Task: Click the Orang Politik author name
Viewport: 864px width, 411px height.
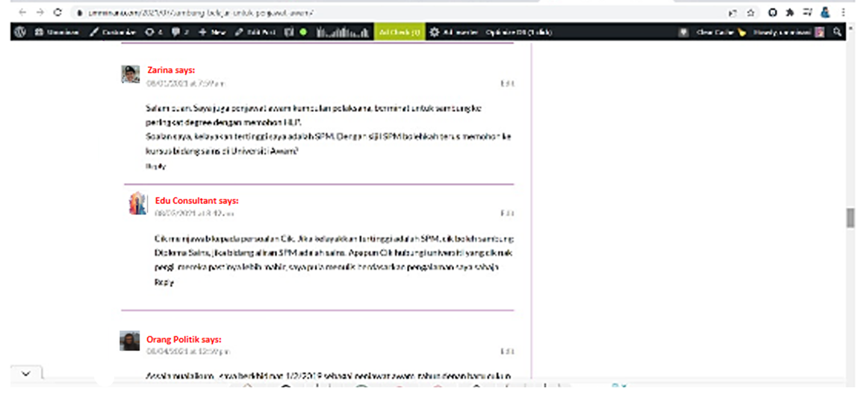Action: pyautogui.click(x=173, y=339)
